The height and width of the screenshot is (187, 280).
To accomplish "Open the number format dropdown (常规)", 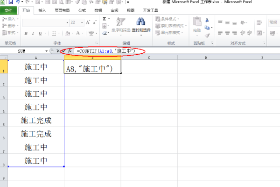I will (273, 22).
